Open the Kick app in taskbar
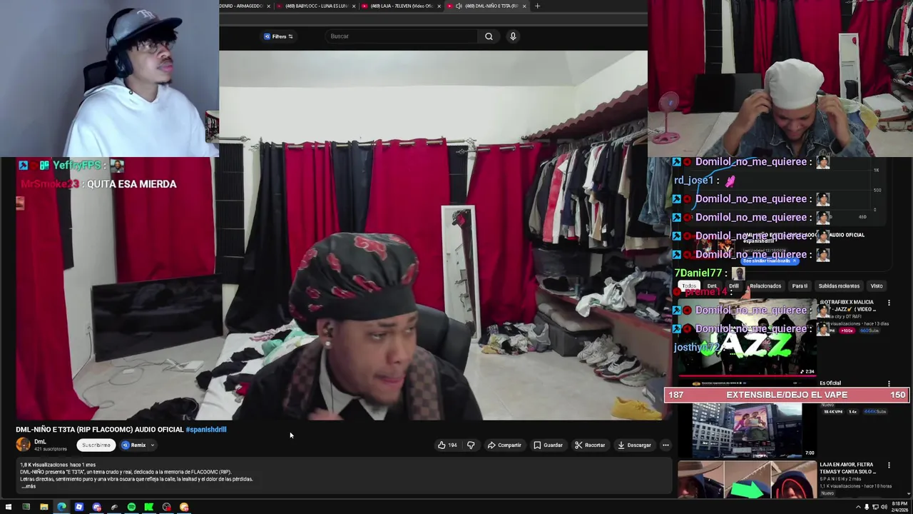The image size is (913, 514). 149,507
